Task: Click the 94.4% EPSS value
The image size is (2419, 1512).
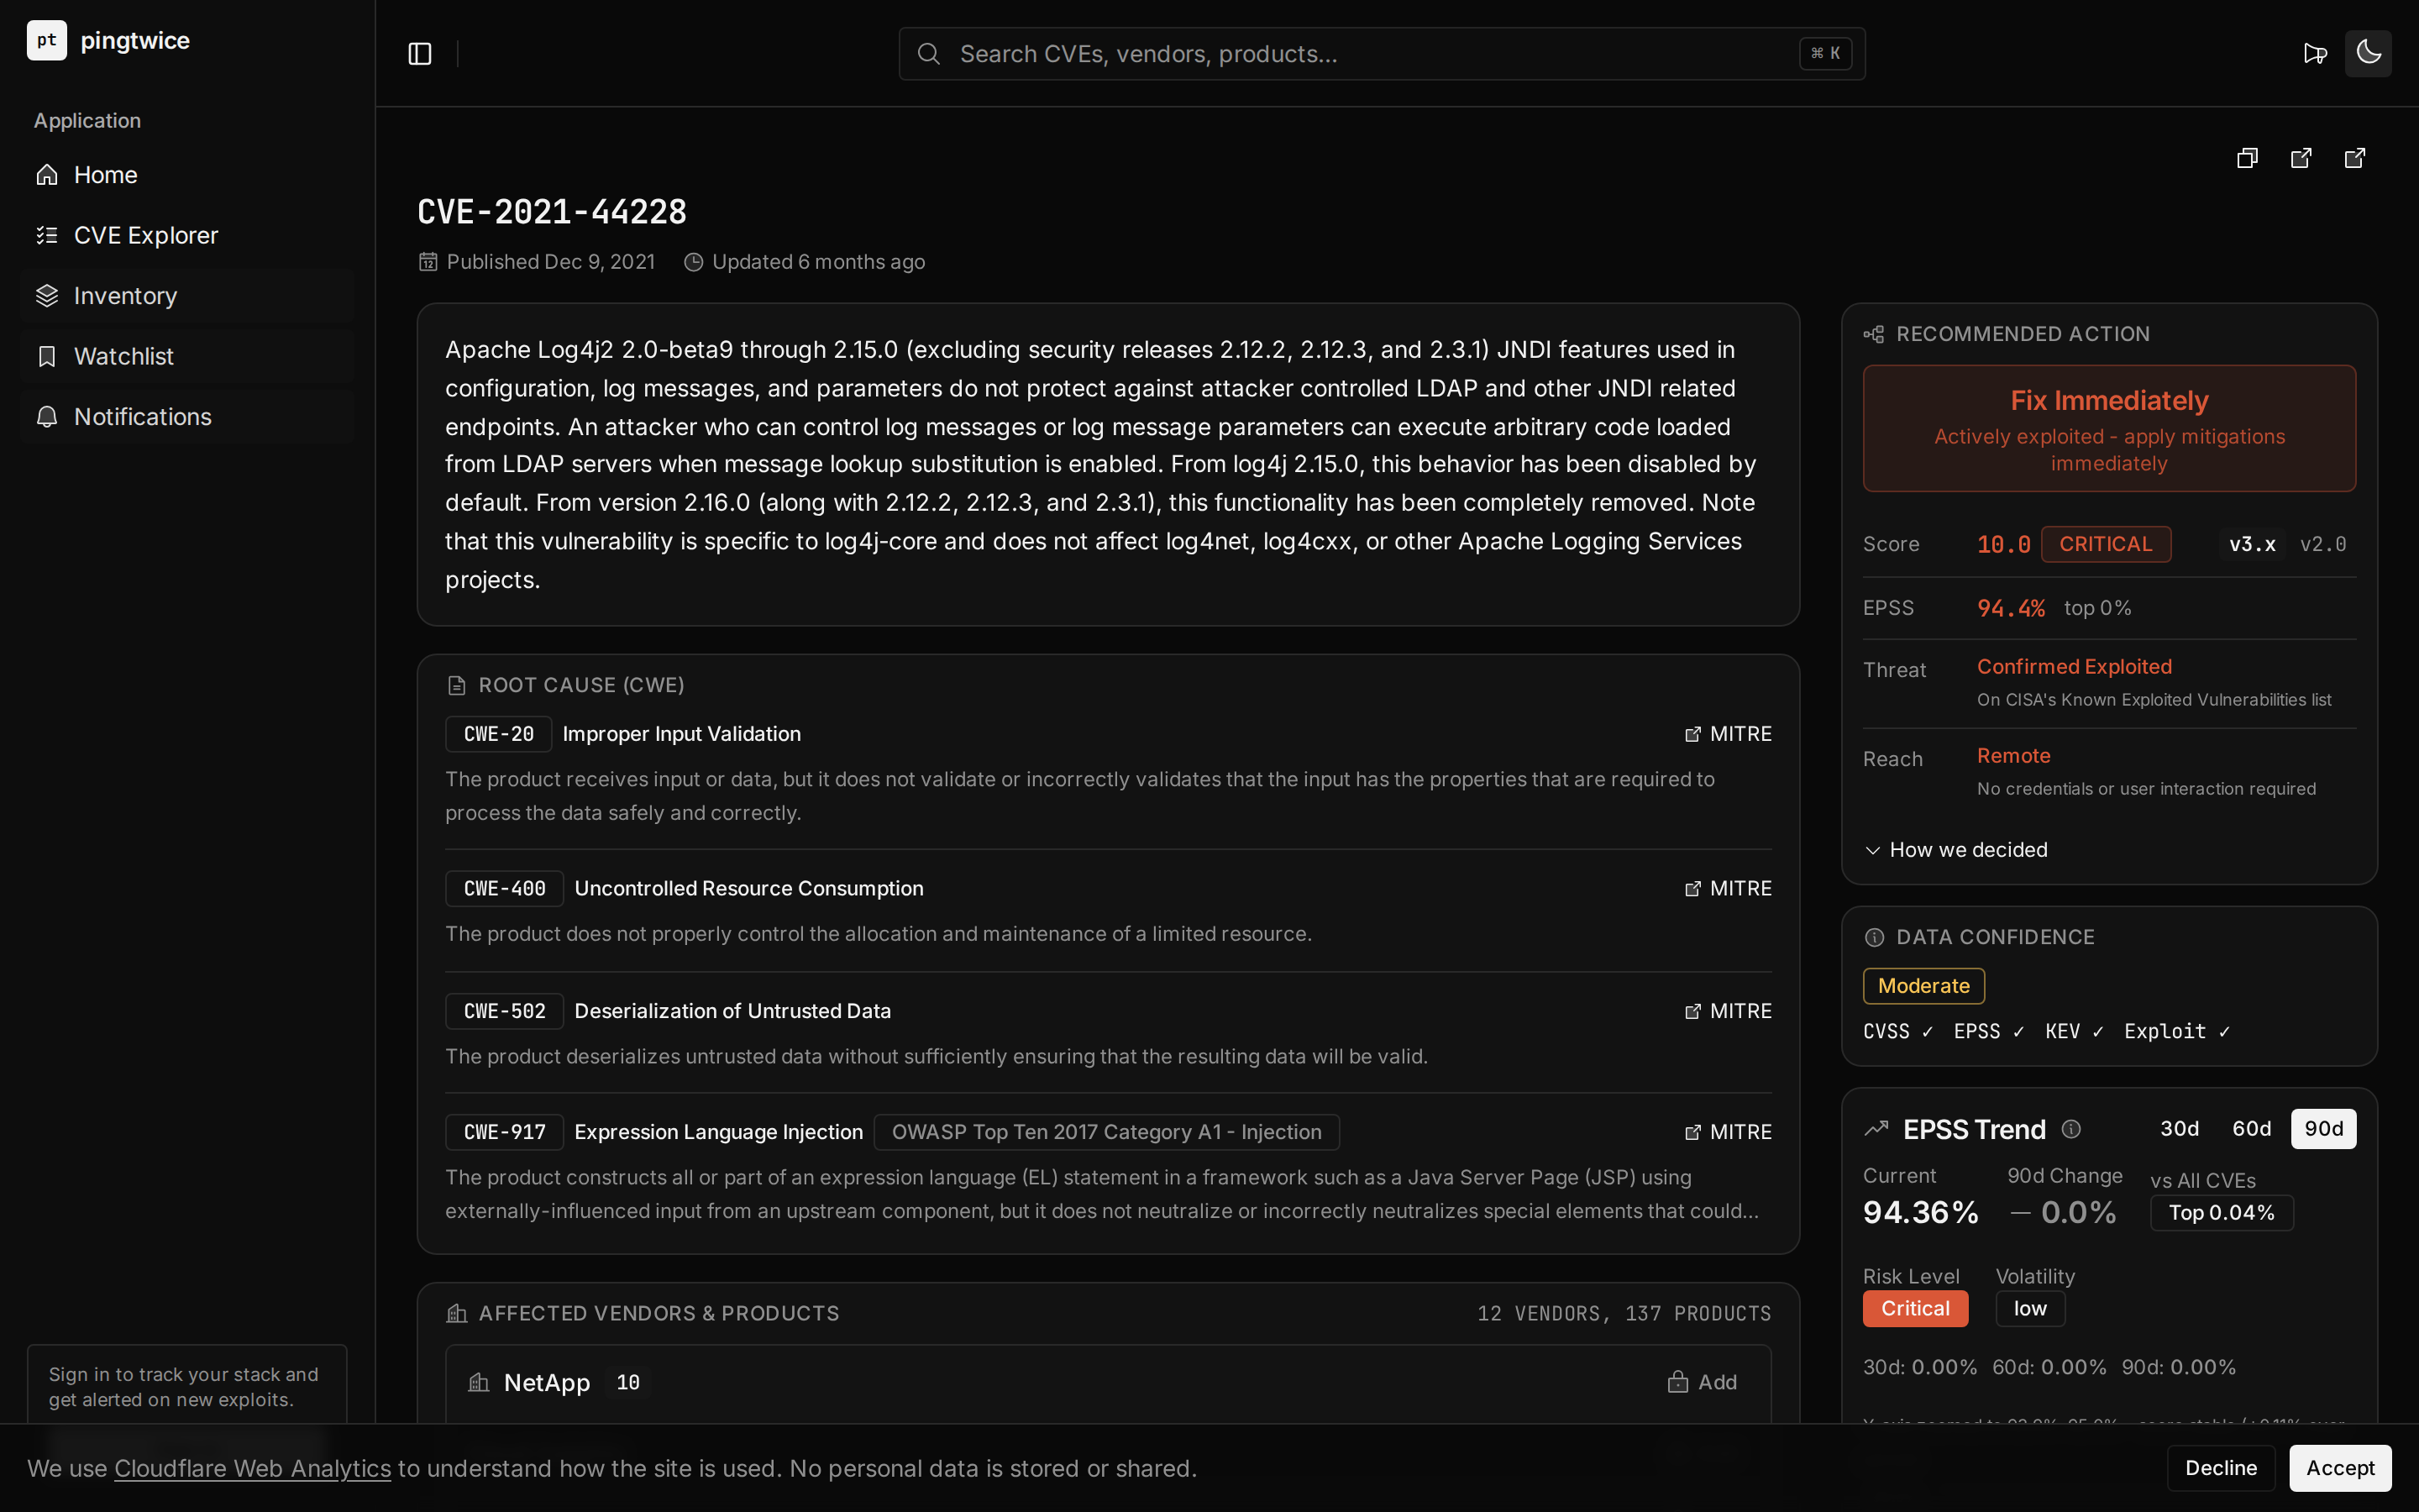Action: pyautogui.click(x=2010, y=608)
